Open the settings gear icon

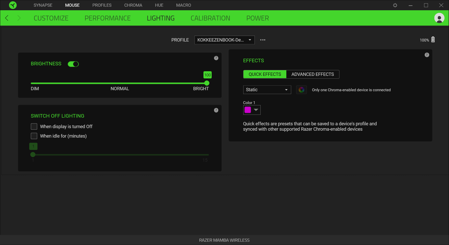pos(395,5)
